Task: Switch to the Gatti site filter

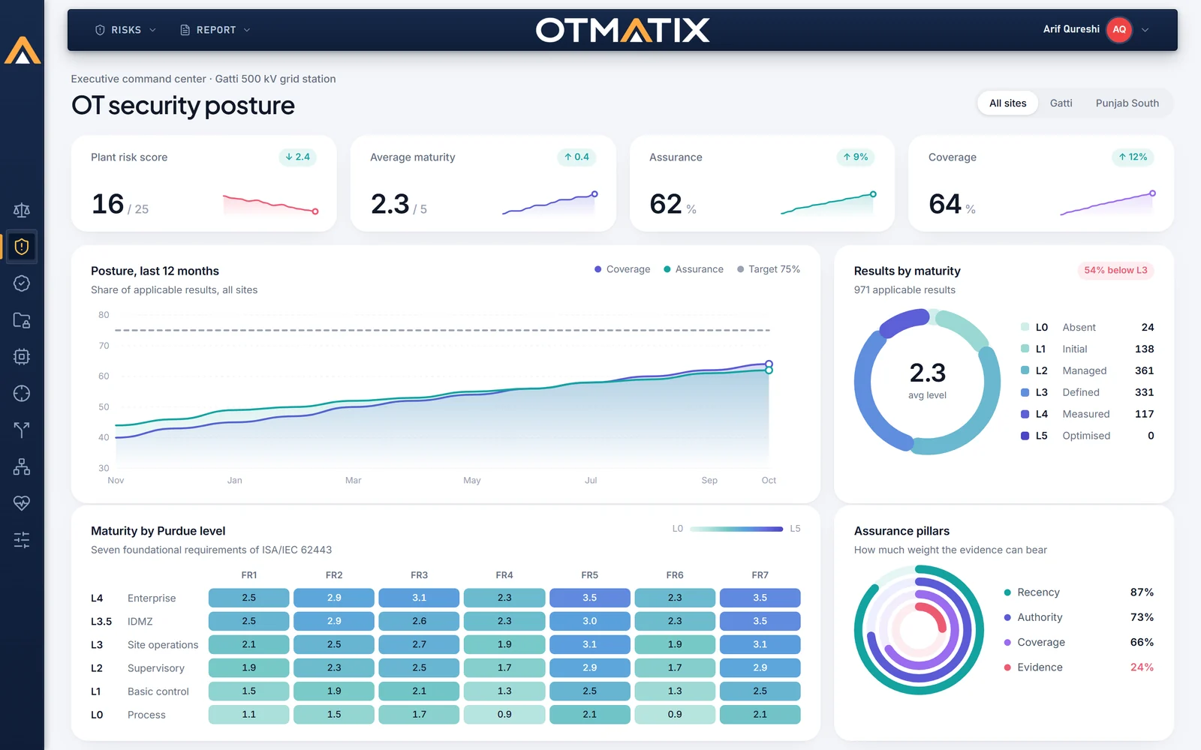Action: tap(1061, 103)
